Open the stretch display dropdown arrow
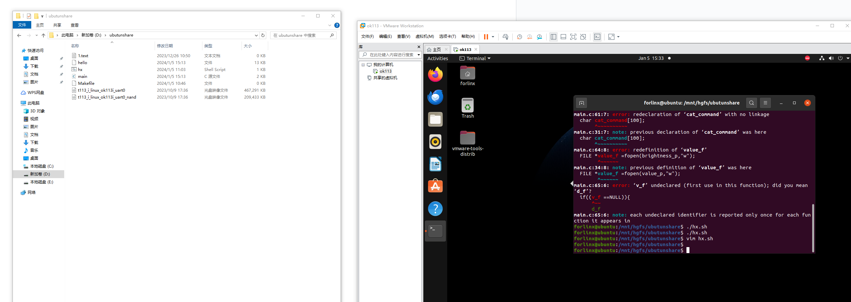Screen dimensions: 851x302 (618, 37)
